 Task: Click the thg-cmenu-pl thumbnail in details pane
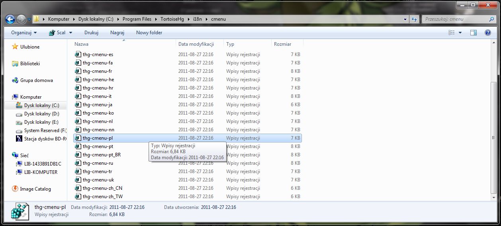[x=20, y=212]
